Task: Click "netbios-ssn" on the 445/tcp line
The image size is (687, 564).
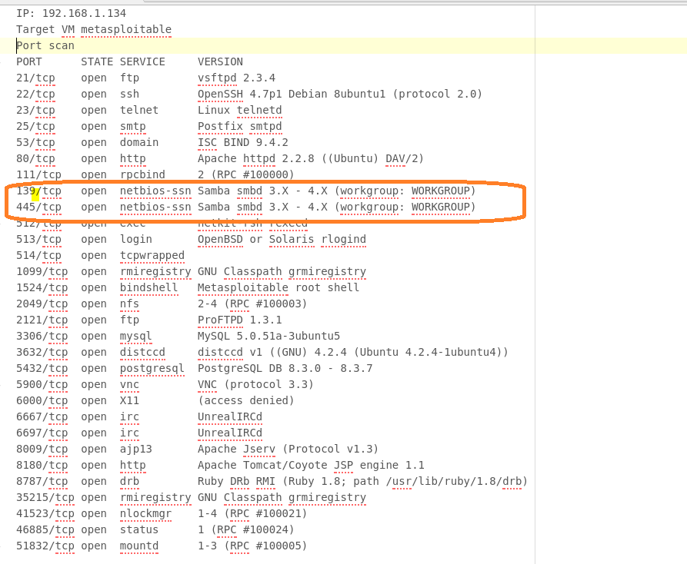Action: point(155,207)
